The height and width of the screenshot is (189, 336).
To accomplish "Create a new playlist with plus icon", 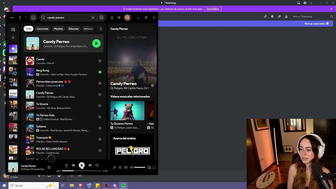I will pyautogui.click(x=13, y=38).
